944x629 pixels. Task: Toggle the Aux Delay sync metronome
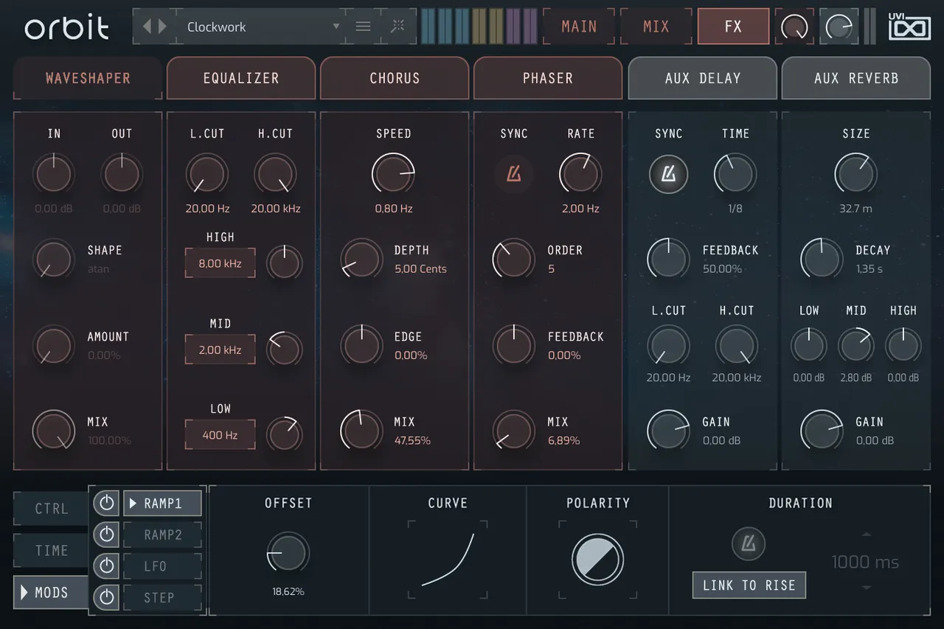tap(668, 175)
